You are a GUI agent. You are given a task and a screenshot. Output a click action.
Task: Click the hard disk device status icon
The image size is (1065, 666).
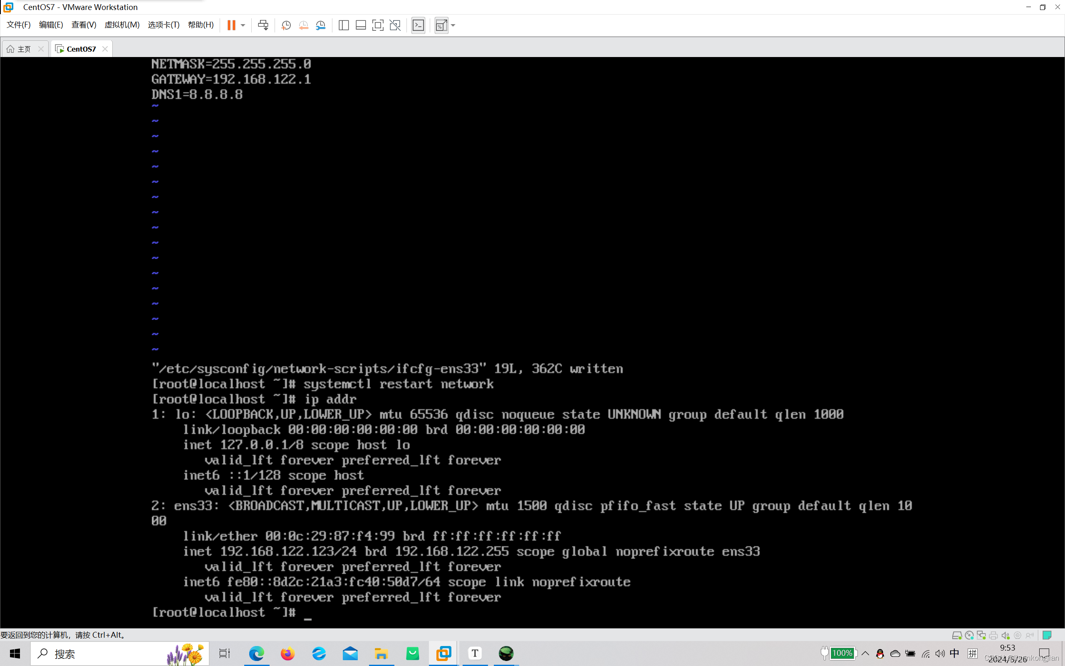957,635
